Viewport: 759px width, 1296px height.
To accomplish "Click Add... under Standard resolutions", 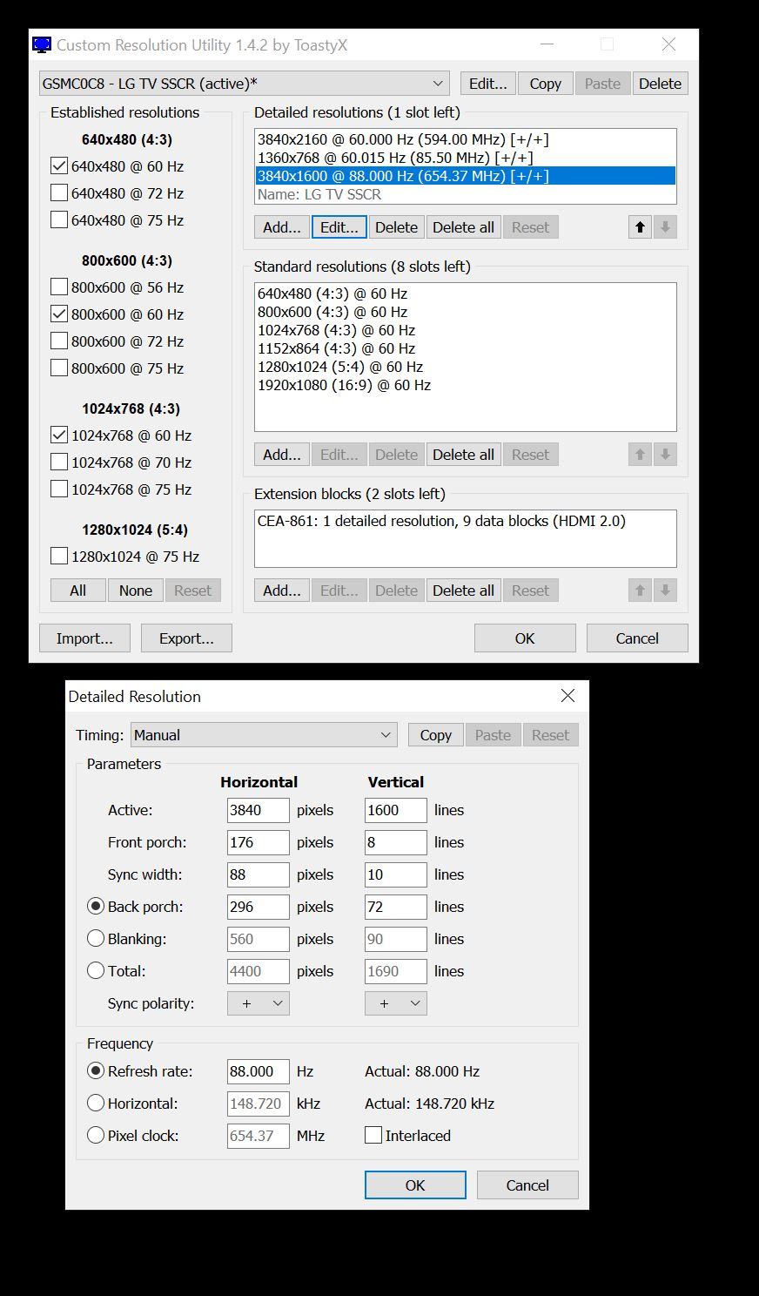I will point(282,455).
